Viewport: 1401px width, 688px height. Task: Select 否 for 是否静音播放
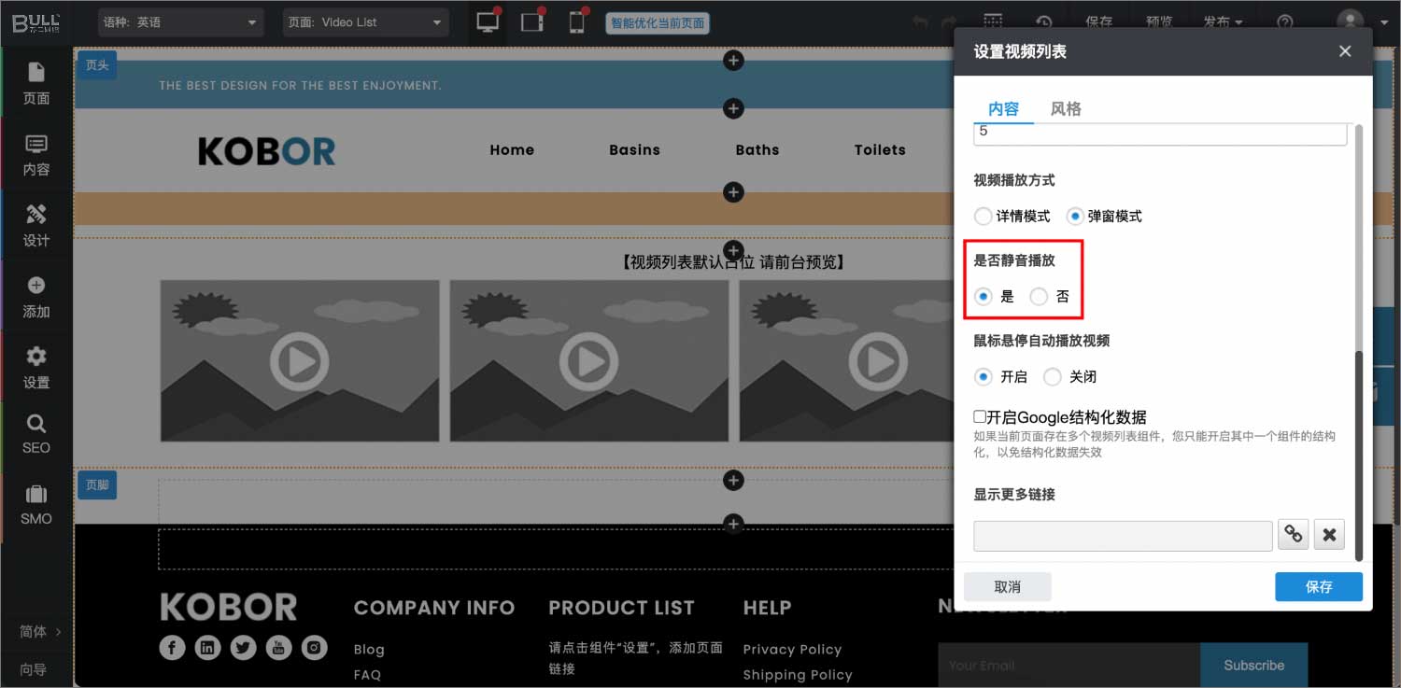click(1039, 297)
